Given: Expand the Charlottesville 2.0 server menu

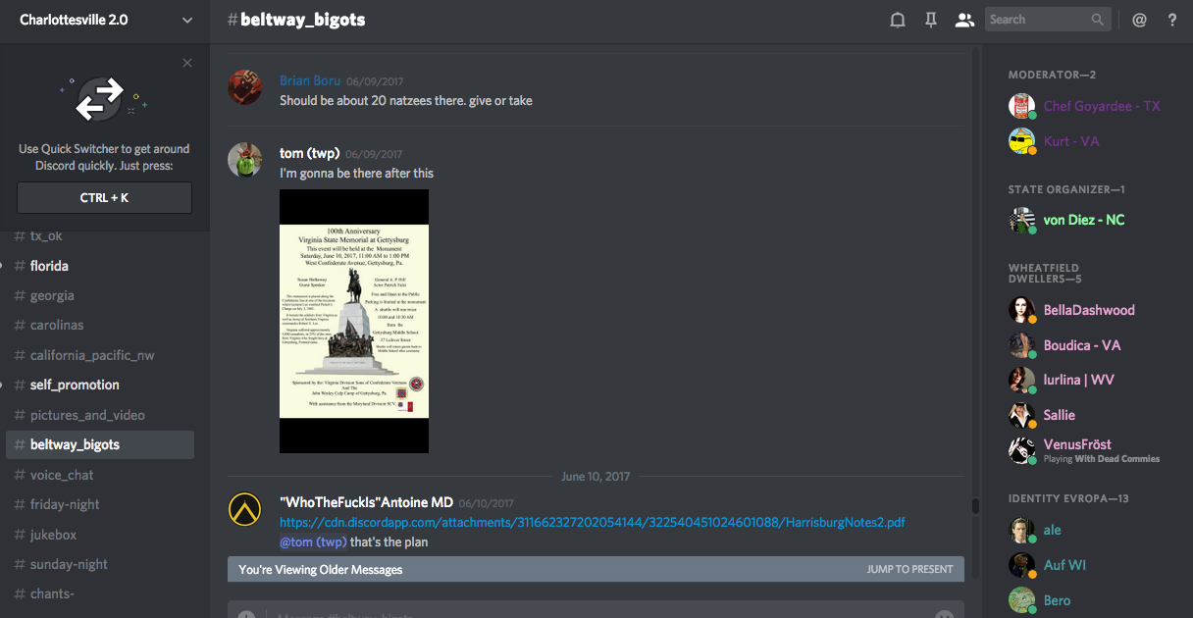Looking at the screenshot, I should (187, 20).
